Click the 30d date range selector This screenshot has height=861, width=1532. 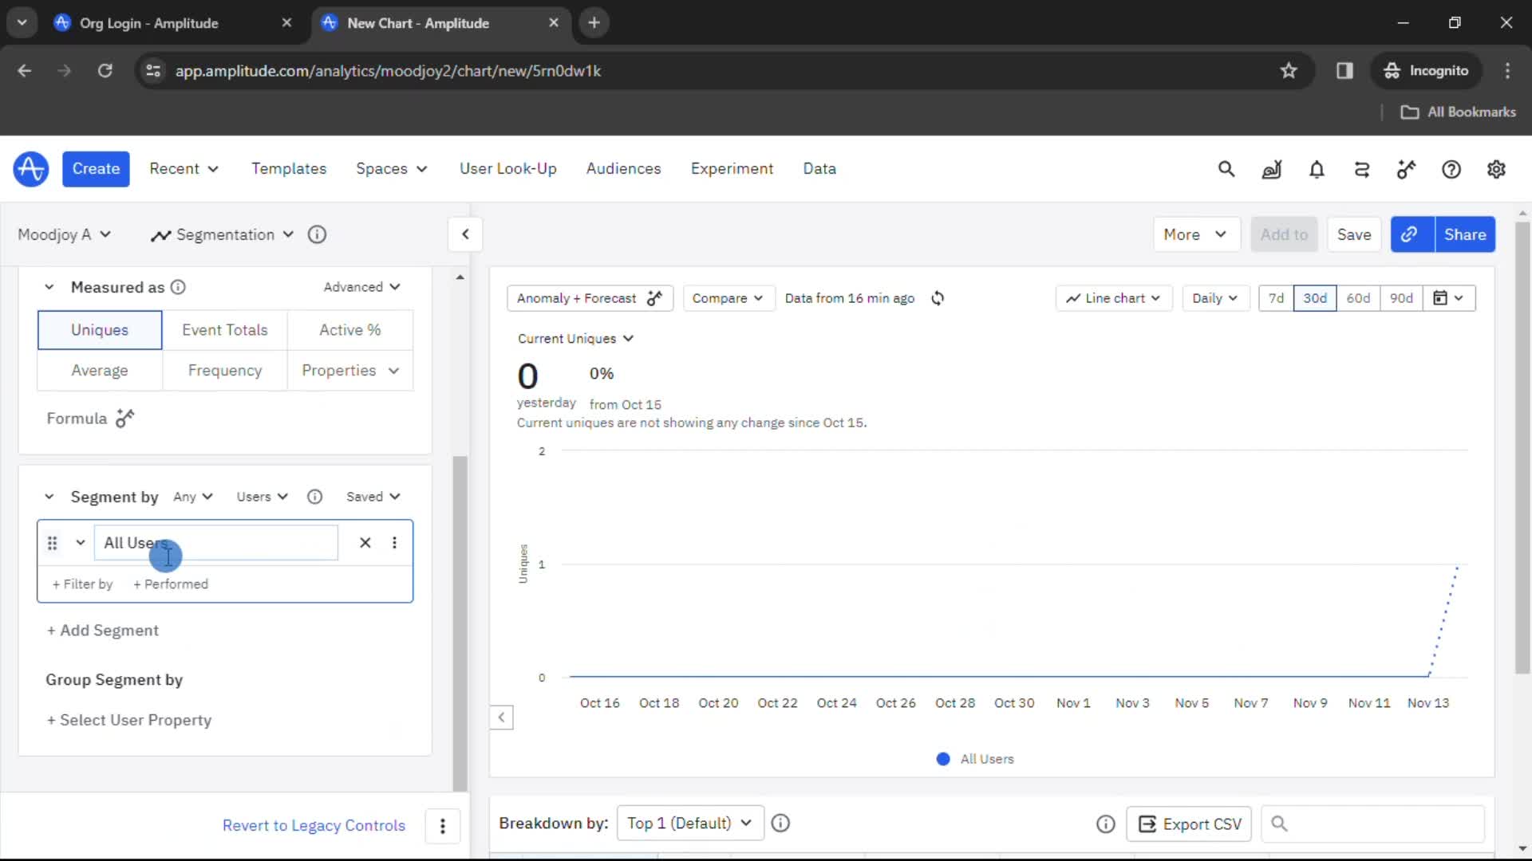click(1314, 297)
